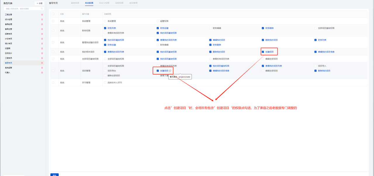Uncheck 编辑我的项目 in 管理我创建的项目 row
This screenshot has width=374, height=176.
point(210,40)
